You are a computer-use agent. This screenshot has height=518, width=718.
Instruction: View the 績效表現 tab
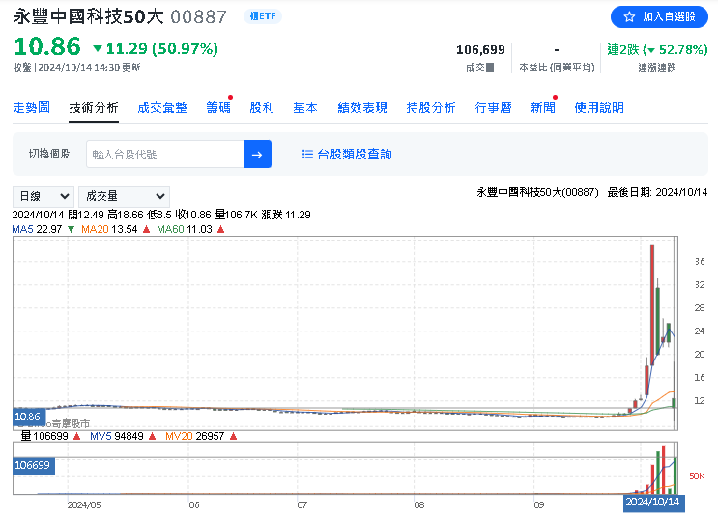pyautogui.click(x=362, y=107)
